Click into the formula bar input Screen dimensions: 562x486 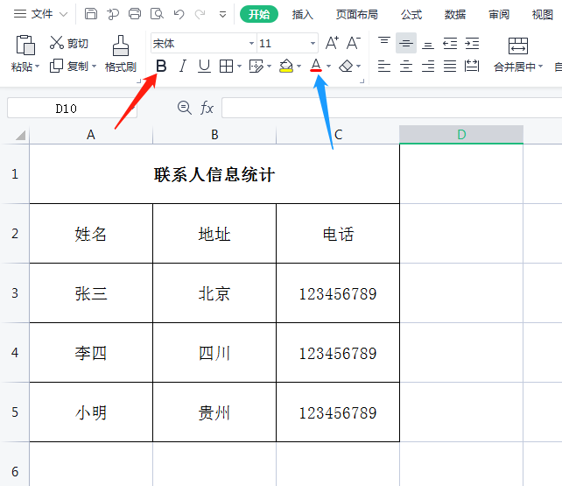pos(391,108)
